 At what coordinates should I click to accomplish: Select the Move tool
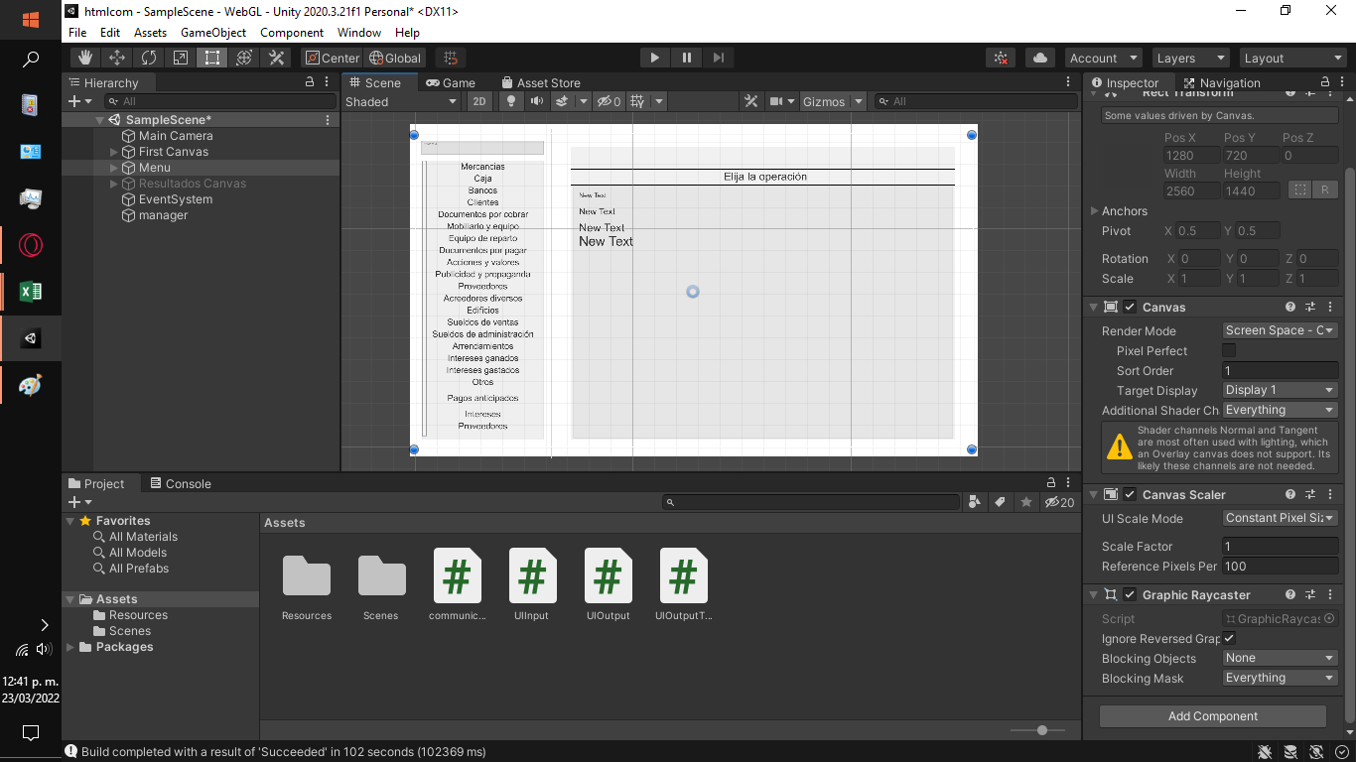[x=117, y=58]
